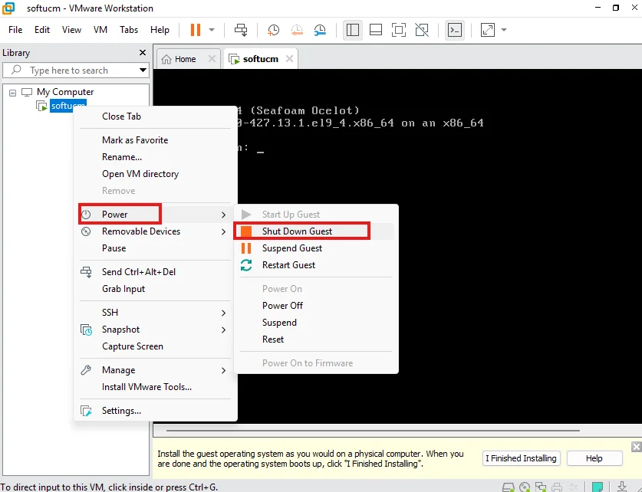Click the Power icon in context menu
The image size is (642, 492).
(x=86, y=215)
